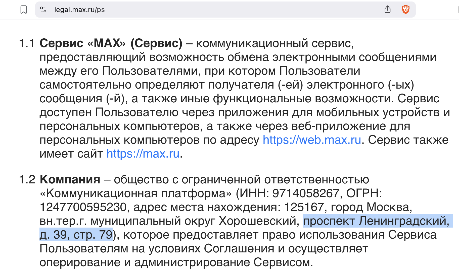Open the Brave Shields lion icon

(x=405, y=10)
